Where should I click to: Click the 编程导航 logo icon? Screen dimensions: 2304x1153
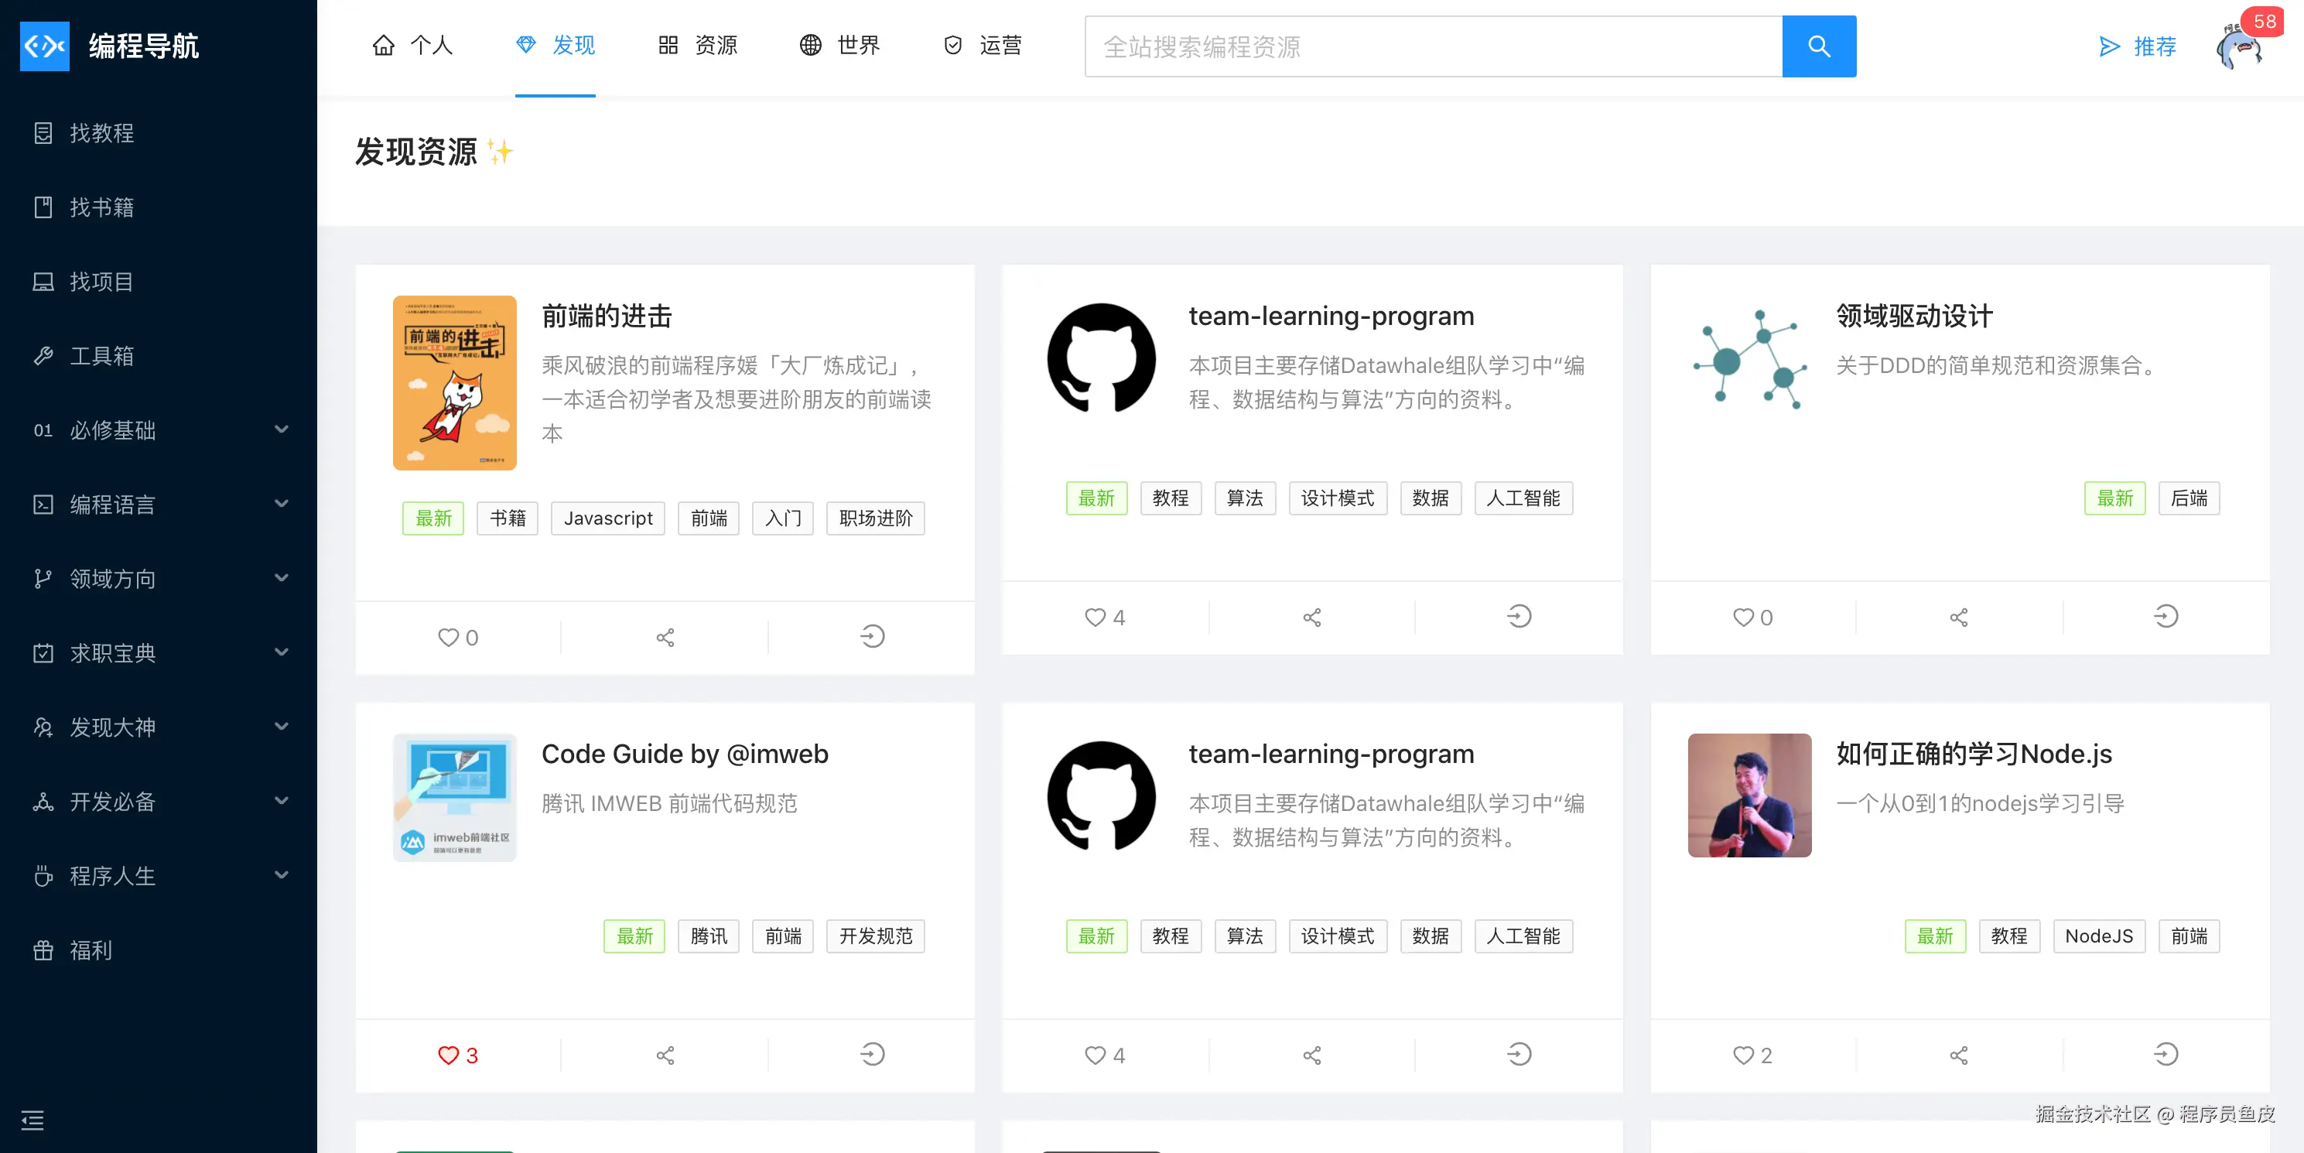point(45,46)
